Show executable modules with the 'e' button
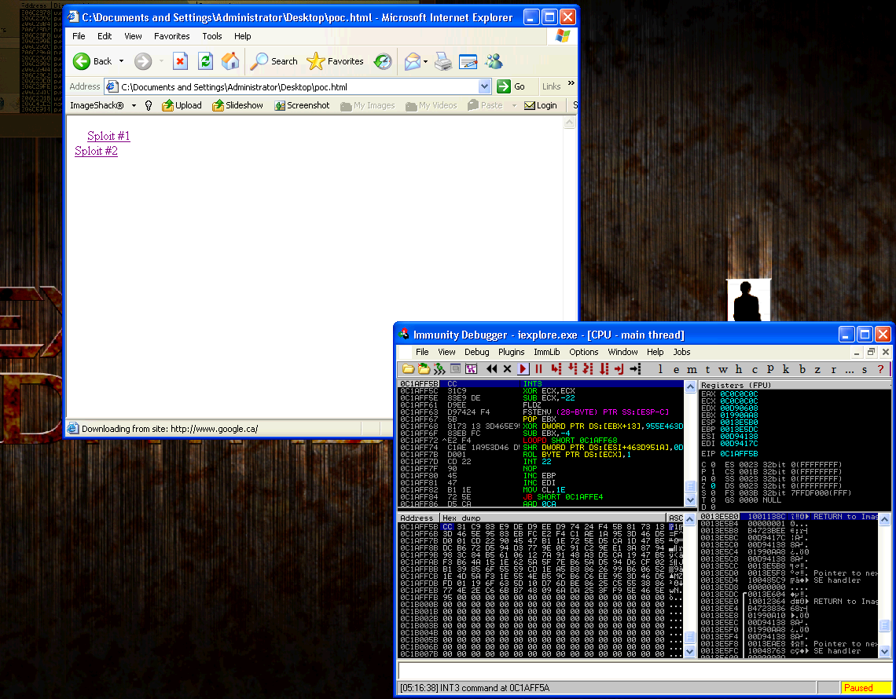This screenshot has height=699, width=896. click(x=676, y=369)
